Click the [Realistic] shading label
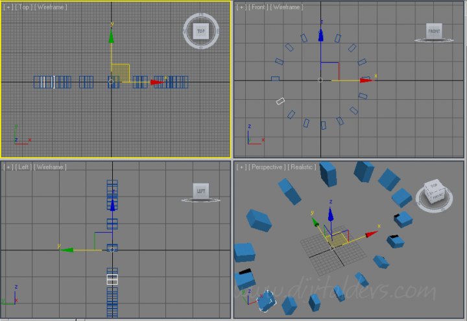 (x=302, y=167)
